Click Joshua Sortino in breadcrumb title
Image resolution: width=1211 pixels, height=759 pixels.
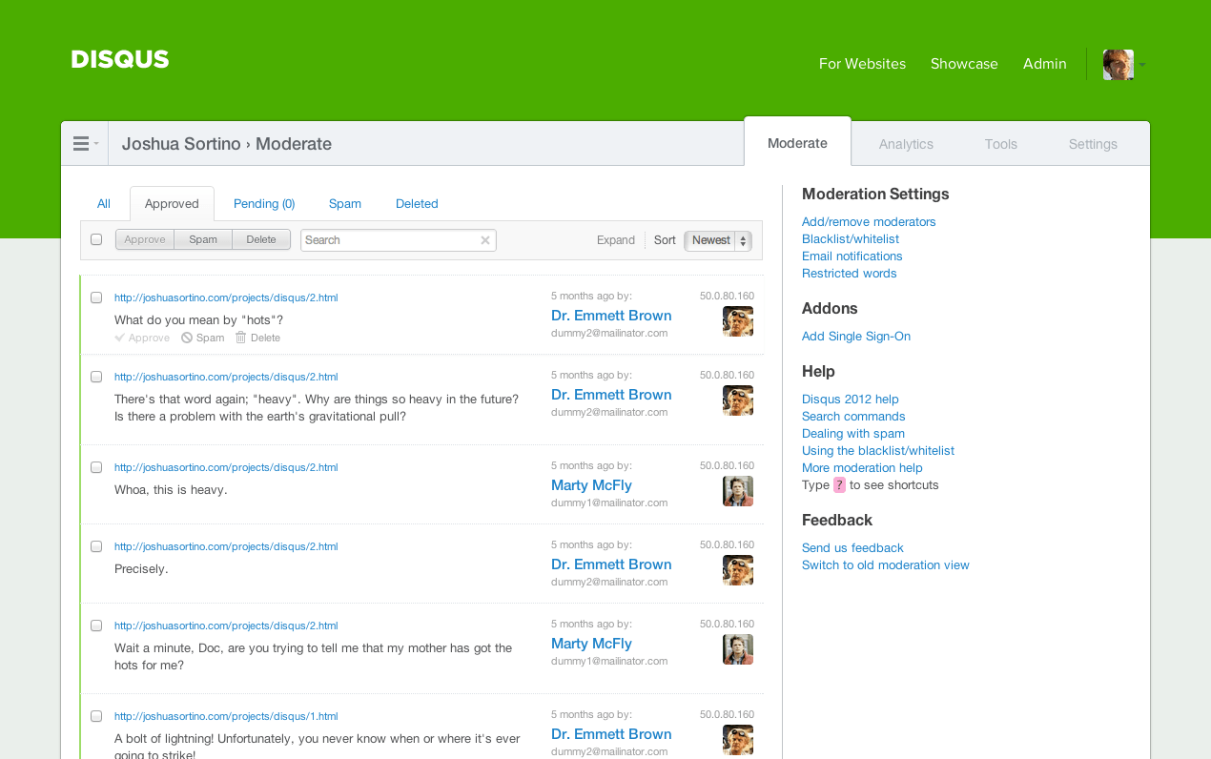pyautogui.click(x=181, y=144)
